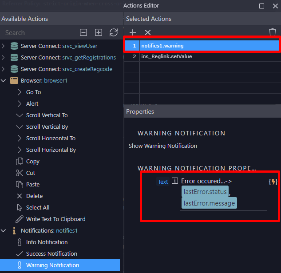This screenshot has width=281, height=273.
Task: Click the Search field in Available Actions
Action: click(x=36, y=33)
